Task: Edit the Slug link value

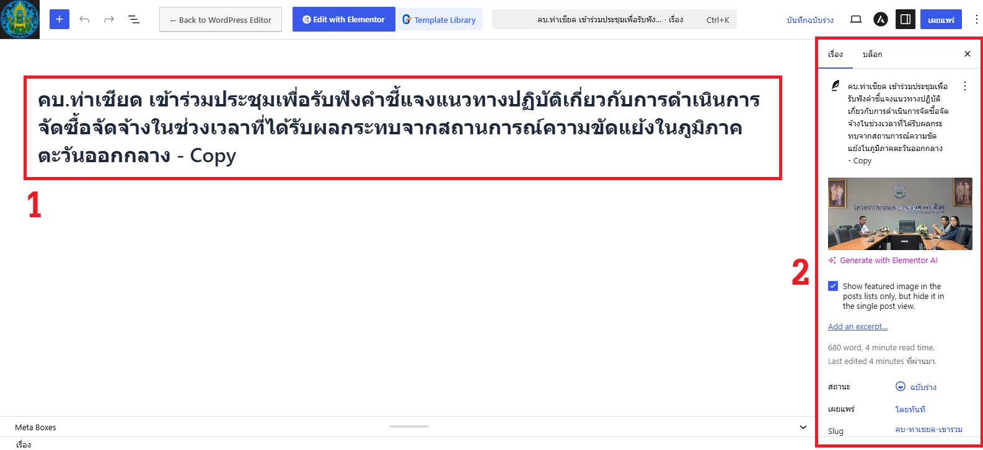Action: (x=929, y=430)
